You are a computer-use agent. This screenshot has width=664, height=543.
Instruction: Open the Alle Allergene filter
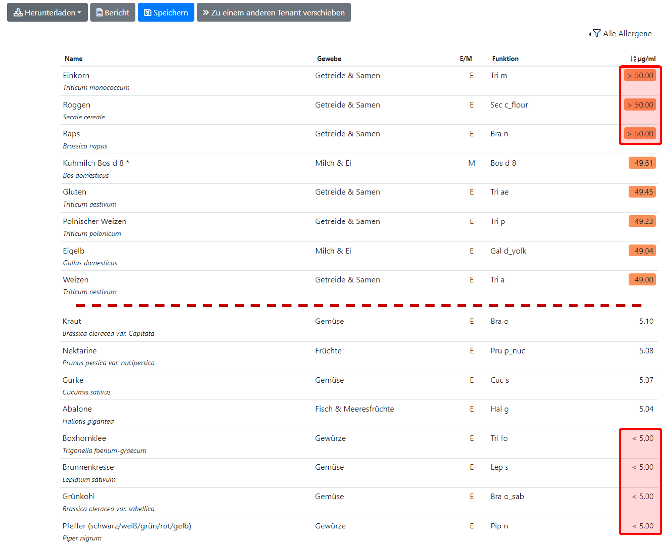click(x=627, y=34)
